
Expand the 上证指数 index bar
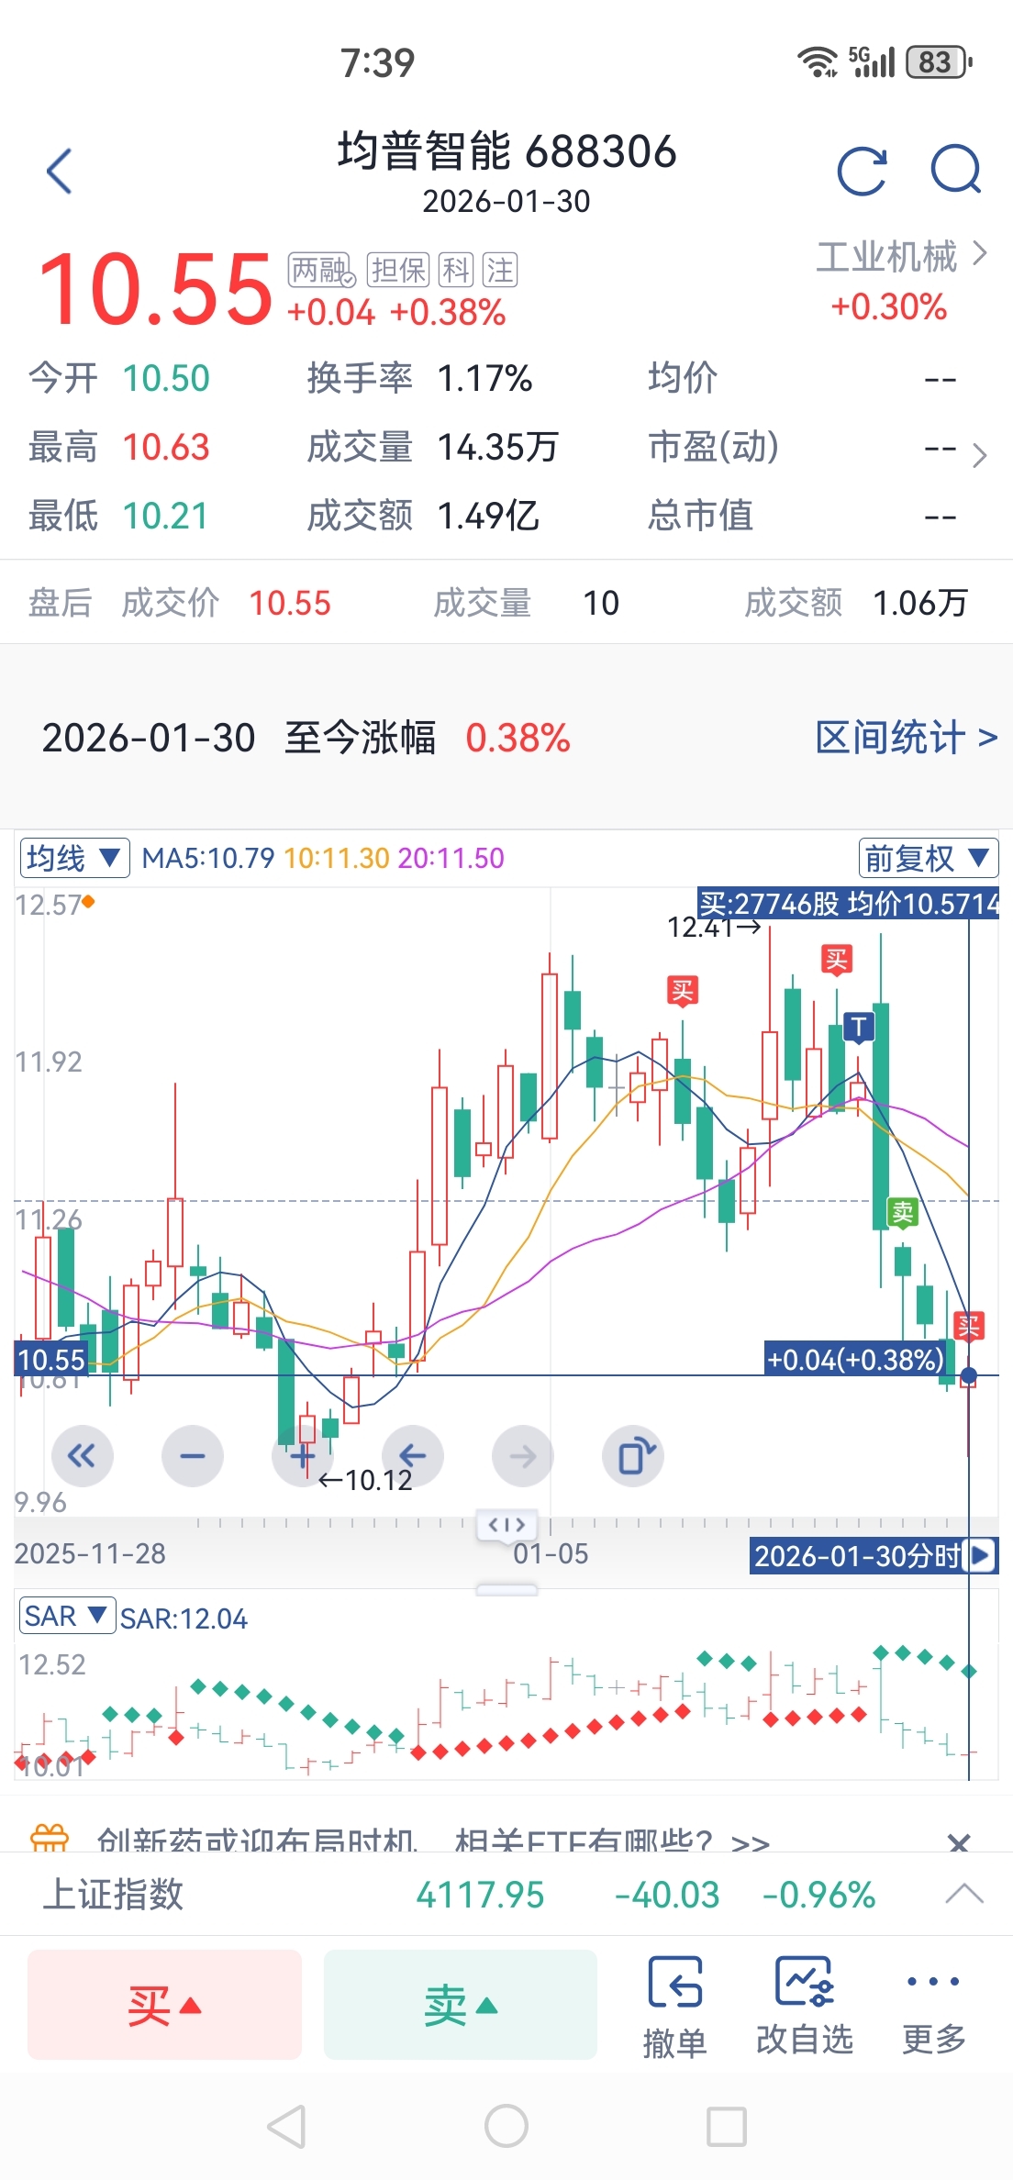pyautogui.click(x=963, y=1894)
